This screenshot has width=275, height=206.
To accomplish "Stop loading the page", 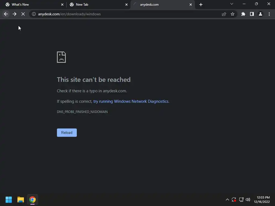I will pos(23,14).
